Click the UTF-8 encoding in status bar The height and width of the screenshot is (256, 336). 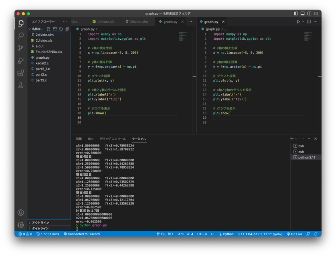[202, 234]
